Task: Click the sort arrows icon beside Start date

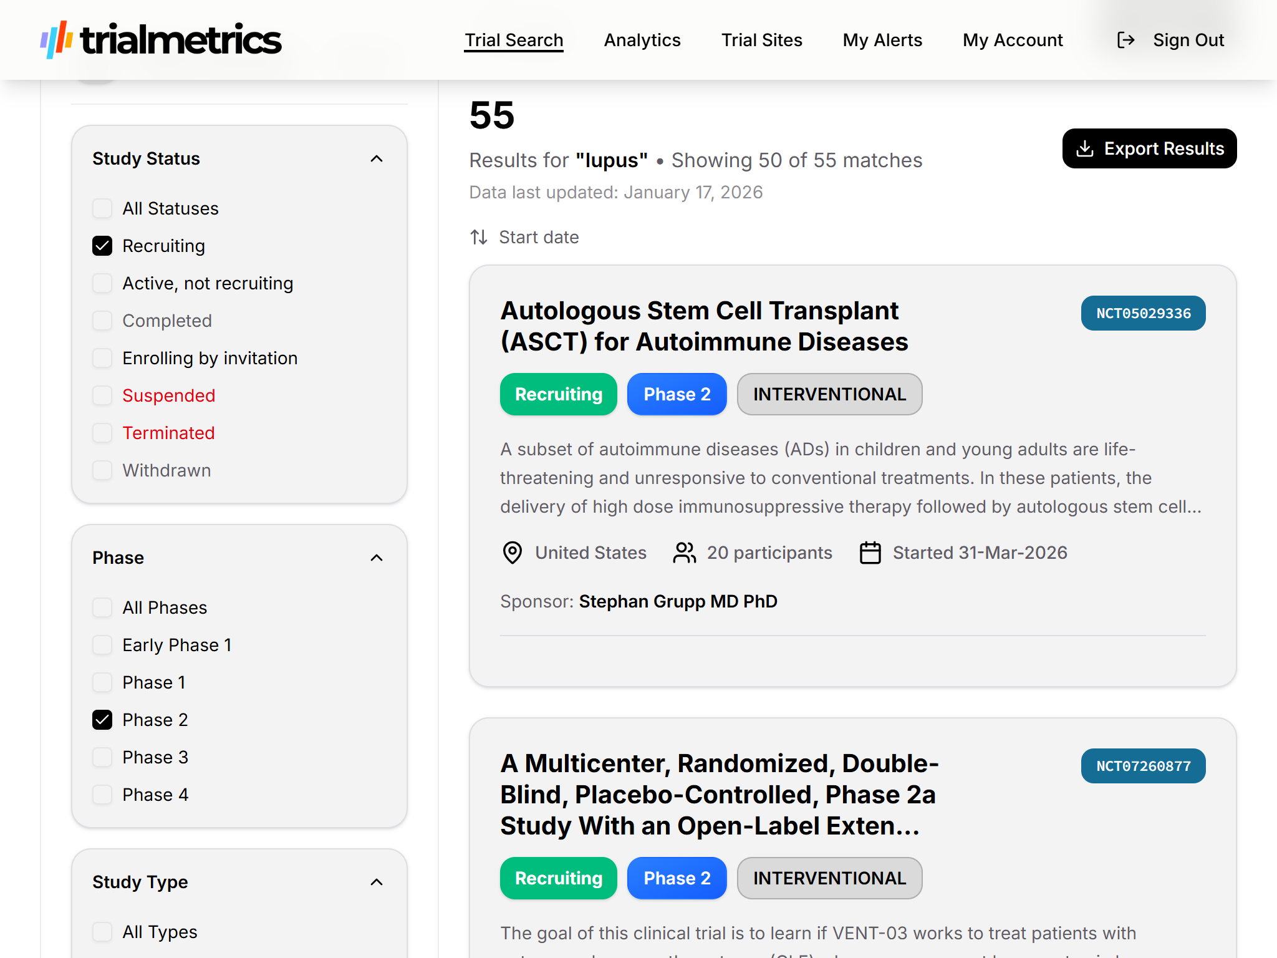Action: pyautogui.click(x=479, y=237)
